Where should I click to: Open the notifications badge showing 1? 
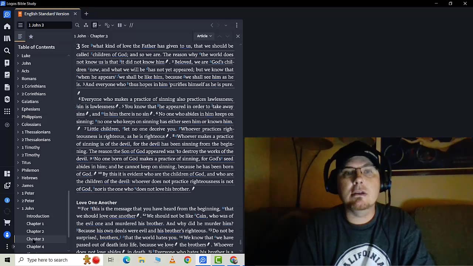[7, 200]
